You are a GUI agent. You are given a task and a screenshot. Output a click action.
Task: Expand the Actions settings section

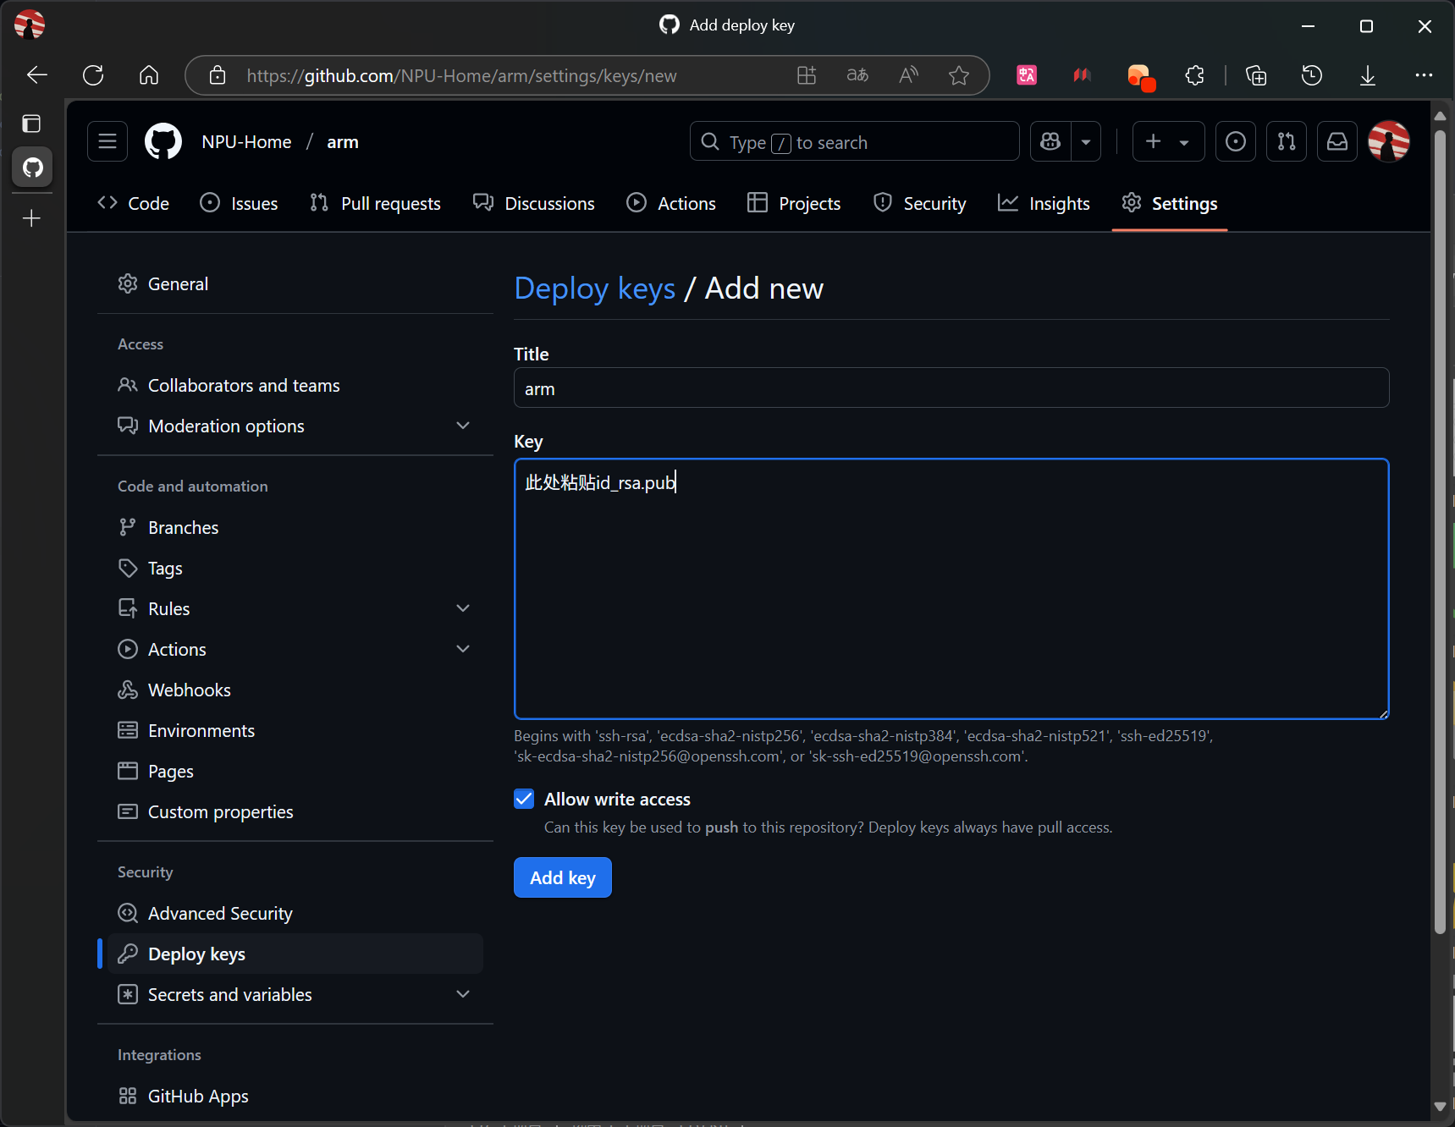click(x=295, y=650)
